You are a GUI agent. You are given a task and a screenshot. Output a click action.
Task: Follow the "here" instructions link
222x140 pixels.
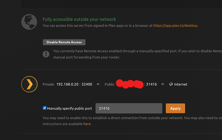[87, 124]
